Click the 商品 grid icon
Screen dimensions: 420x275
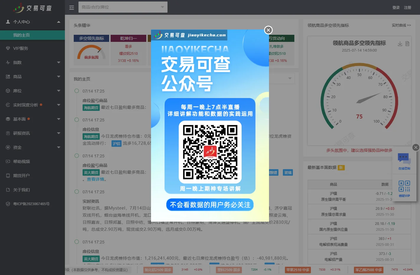click(x=8, y=77)
